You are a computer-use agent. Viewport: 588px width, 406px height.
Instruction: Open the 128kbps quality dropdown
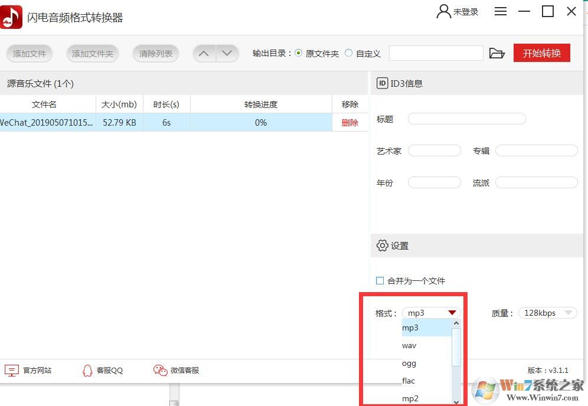pyautogui.click(x=547, y=313)
